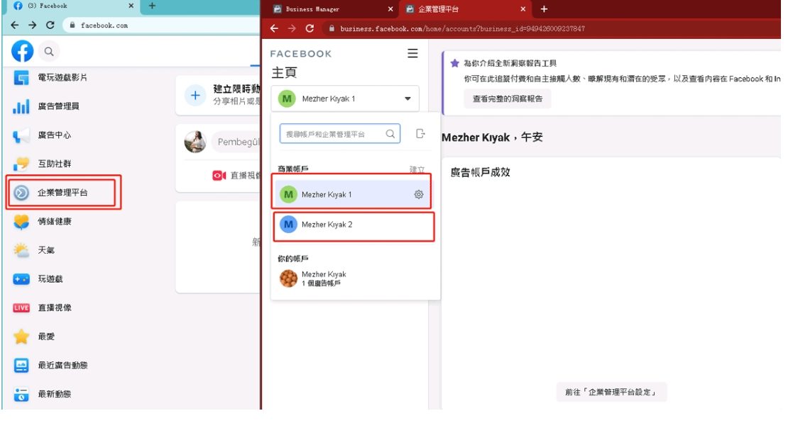793x445 pixels.
Task: Click 查看完整的洞察報告 button
Action: pos(508,99)
